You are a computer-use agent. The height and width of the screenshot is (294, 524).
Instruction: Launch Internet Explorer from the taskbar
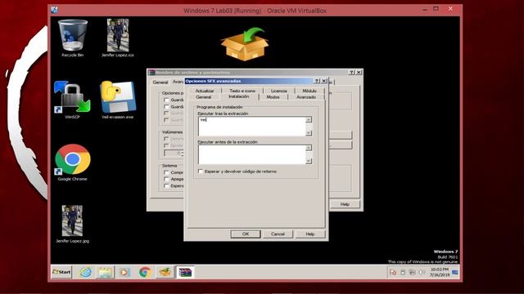(x=86, y=272)
